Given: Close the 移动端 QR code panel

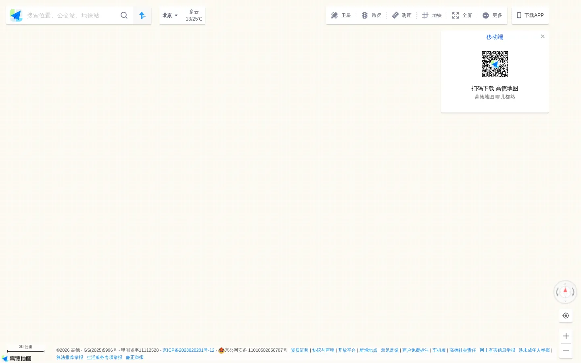Looking at the screenshot, I should pos(543,36).
